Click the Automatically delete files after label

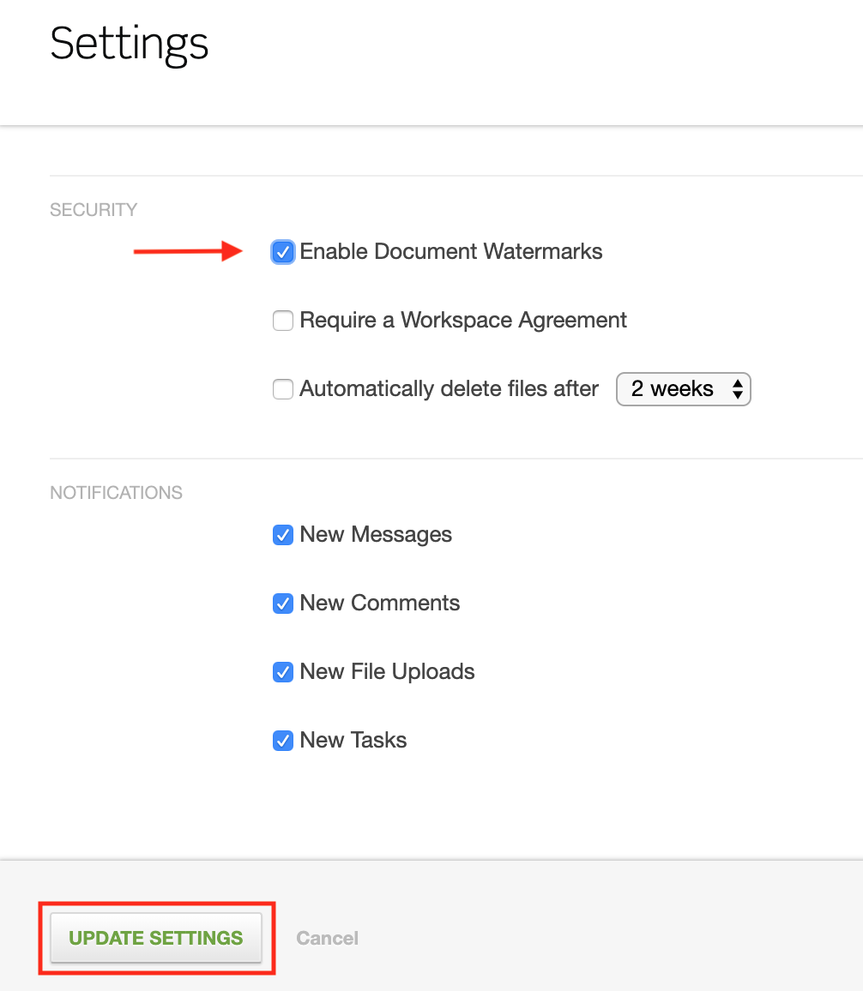click(x=448, y=388)
